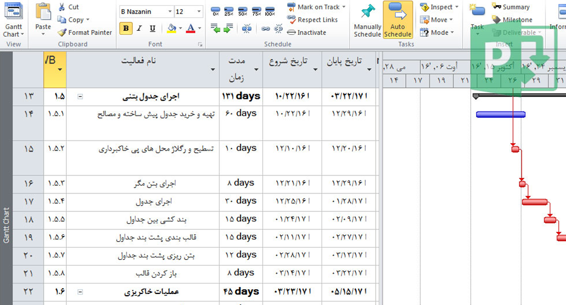The width and height of the screenshot is (566, 305).
Task: Select the red Gantt bar for task 15
Action: pyautogui.click(x=515, y=149)
